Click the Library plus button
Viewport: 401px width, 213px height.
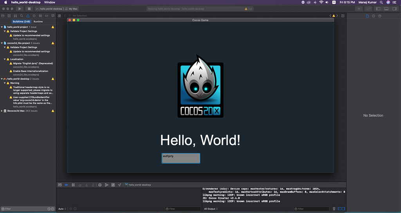click(359, 9)
